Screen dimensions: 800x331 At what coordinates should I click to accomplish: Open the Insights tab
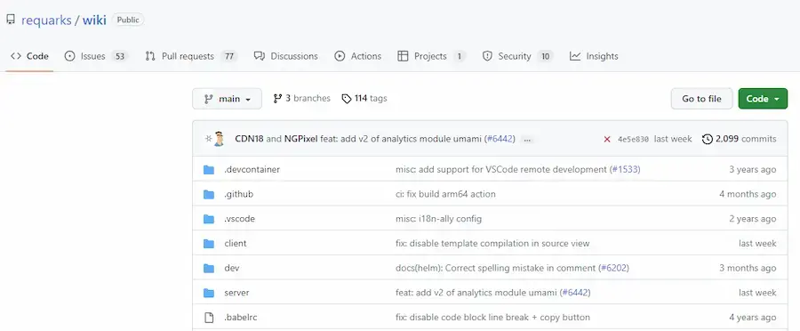tap(594, 56)
